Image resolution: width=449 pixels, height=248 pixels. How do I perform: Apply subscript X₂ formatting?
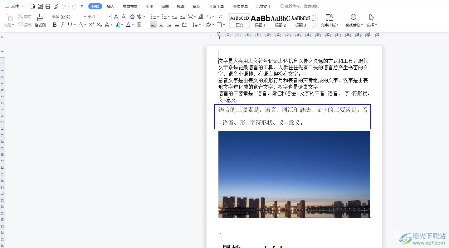pos(99,25)
